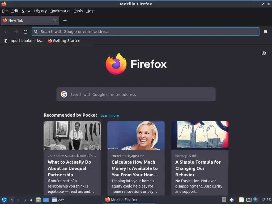Click the Learn more Pocket link
This screenshot has width=272, height=204.
(x=110, y=116)
